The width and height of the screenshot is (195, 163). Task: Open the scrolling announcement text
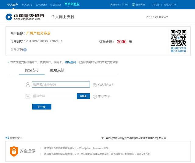coord(133,138)
